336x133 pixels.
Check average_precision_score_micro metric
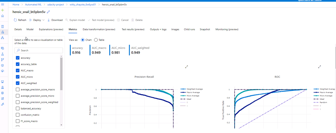18,96
